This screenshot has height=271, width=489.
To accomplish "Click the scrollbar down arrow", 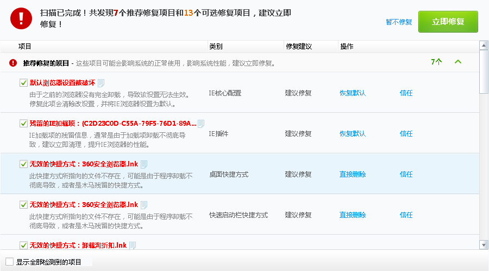I will (484, 245).
